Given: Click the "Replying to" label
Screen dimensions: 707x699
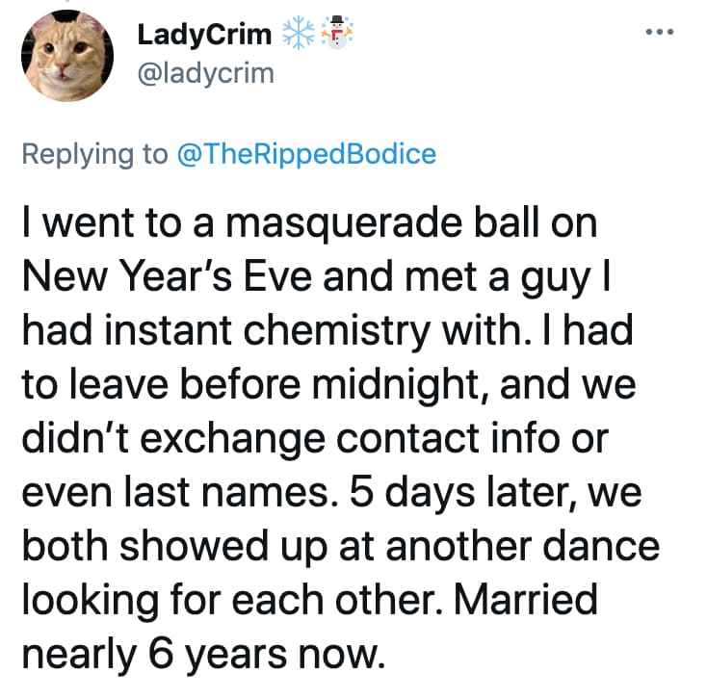Looking at the screenshot, I should click(x=96, y=155).
